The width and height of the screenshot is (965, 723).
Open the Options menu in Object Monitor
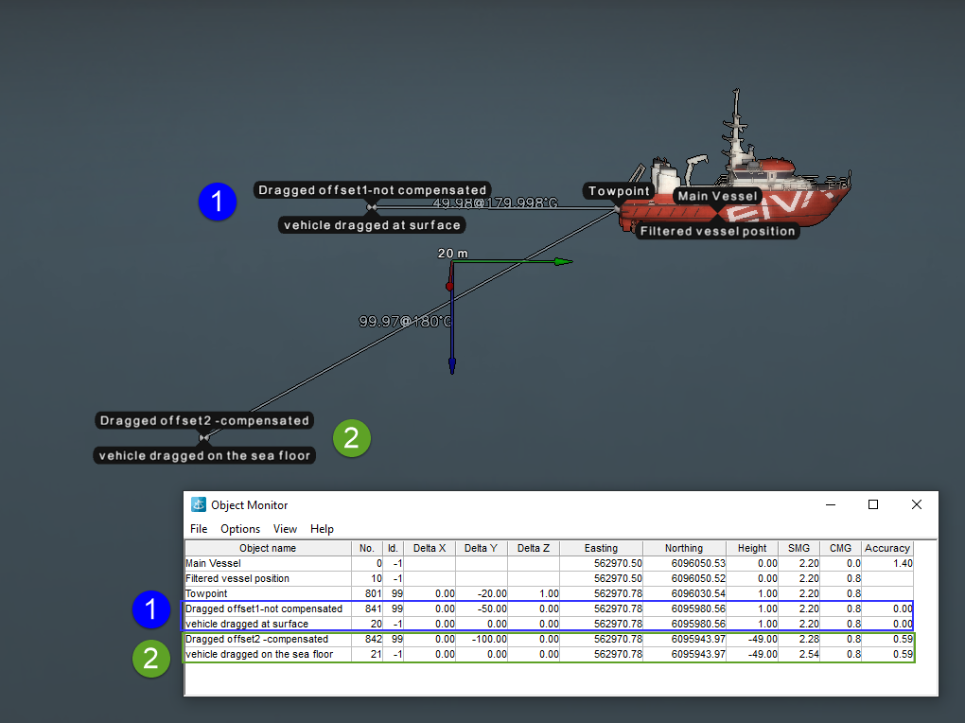tap(240, 529)
